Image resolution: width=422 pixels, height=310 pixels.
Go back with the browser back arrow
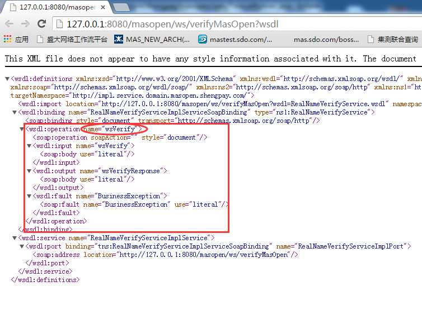[9, 24]
